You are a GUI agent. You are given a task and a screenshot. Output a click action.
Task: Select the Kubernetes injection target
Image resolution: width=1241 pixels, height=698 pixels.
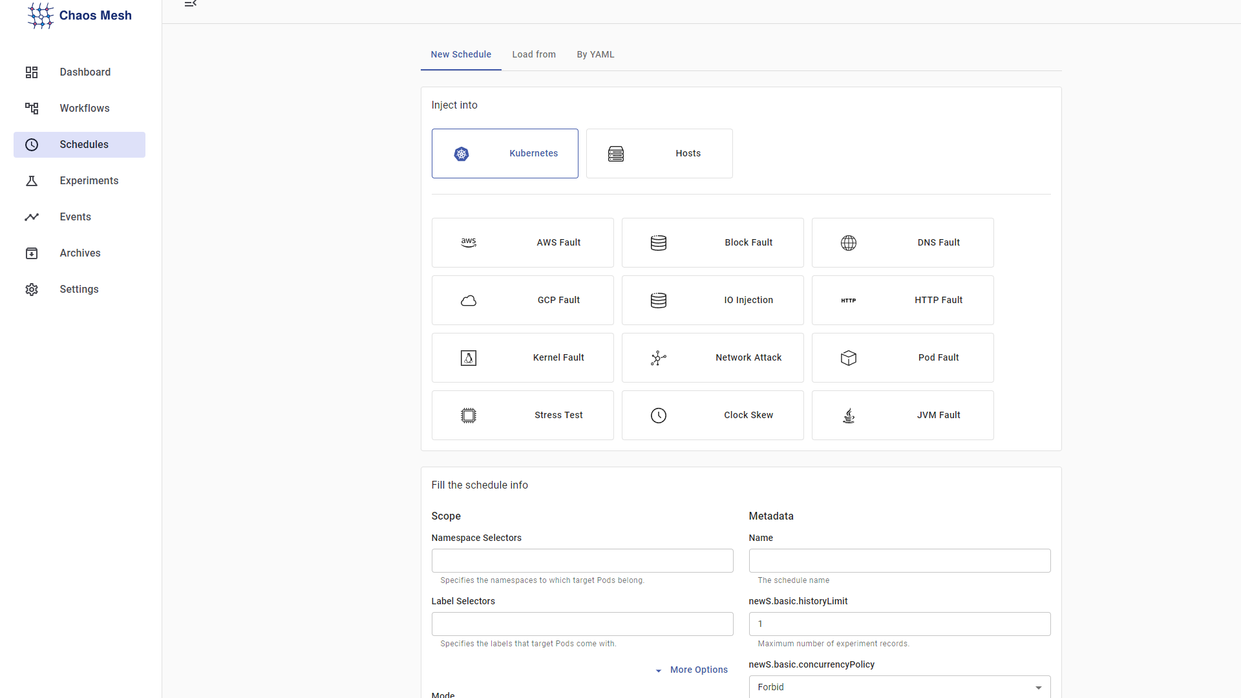505,153
